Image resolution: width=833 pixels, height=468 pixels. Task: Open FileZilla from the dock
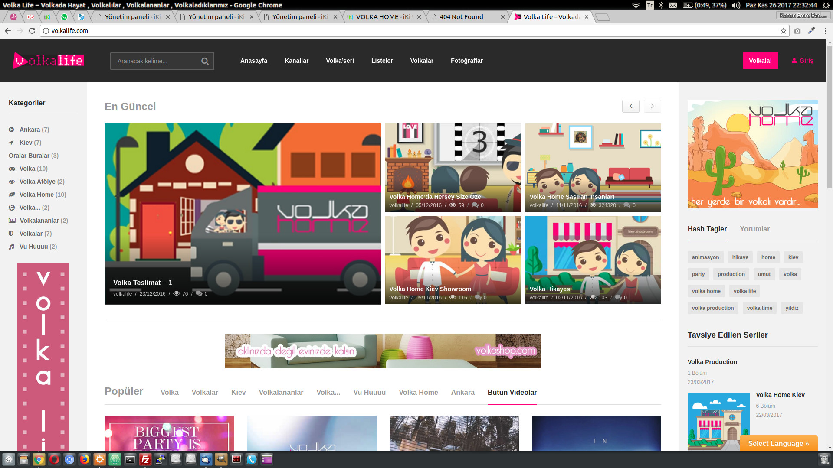pyautogui.click(x=145, y=459)
